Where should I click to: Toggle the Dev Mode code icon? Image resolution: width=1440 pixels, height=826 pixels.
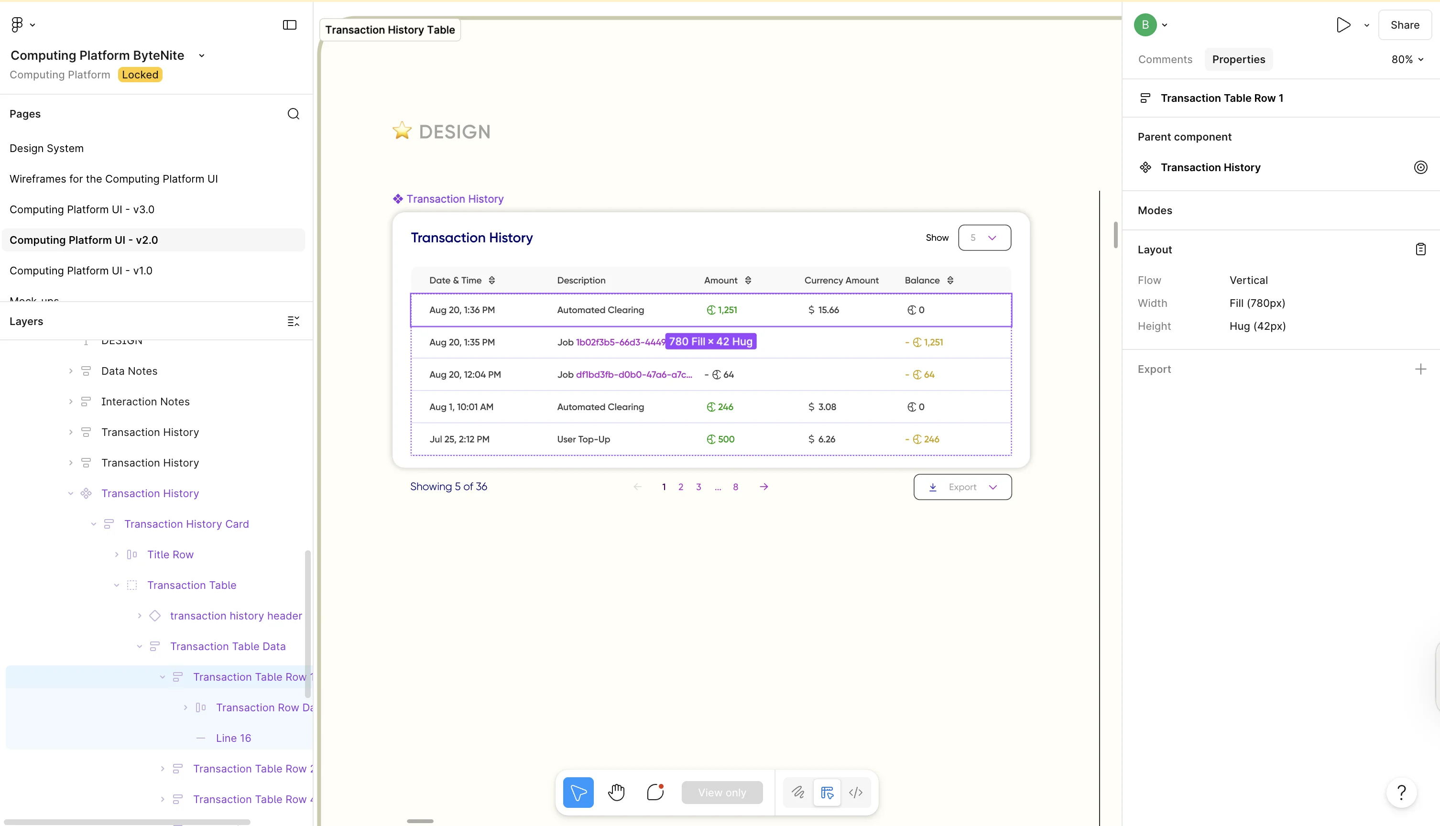[x=856, y=793]
